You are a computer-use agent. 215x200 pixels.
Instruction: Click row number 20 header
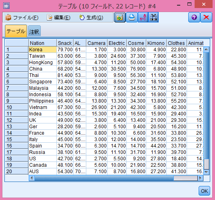(17, 172)
